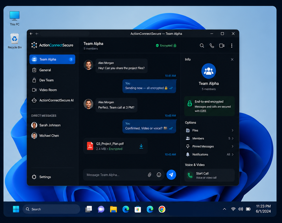Open the Dev Team channel

52,80
